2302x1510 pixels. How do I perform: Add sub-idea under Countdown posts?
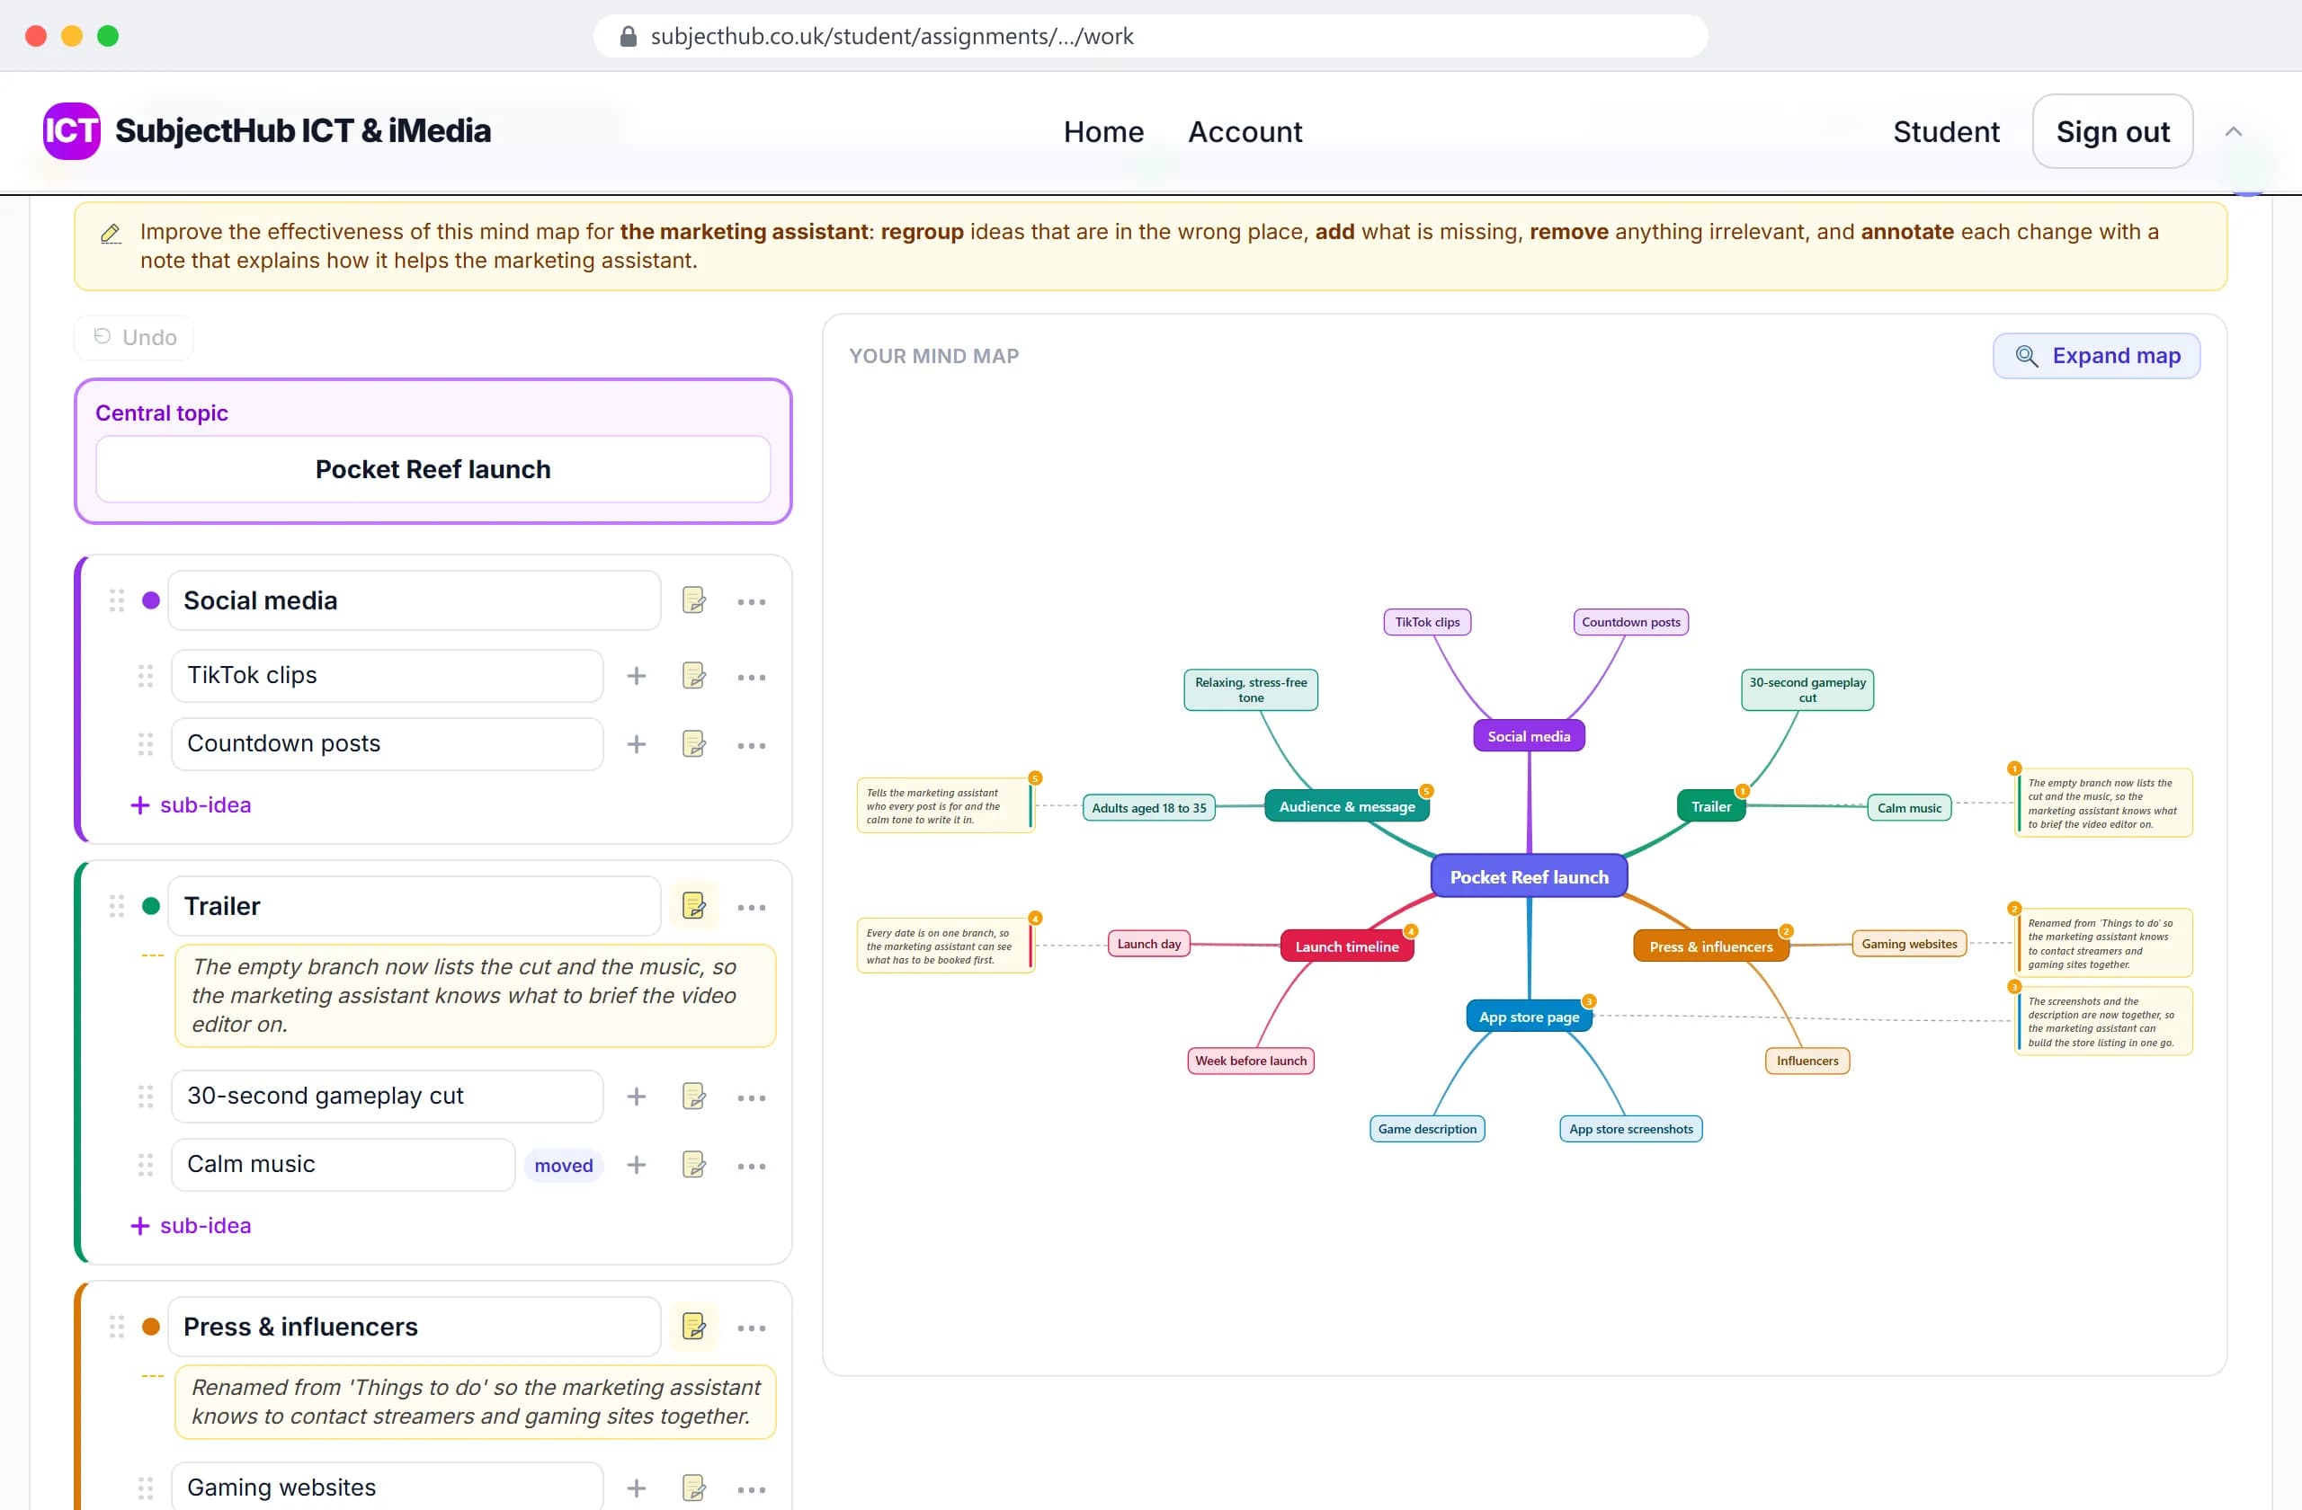click(636, 744)
